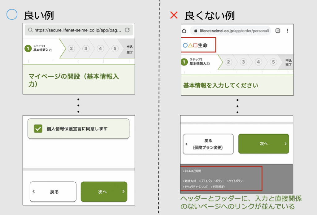Open the よくあるご質問 footer link
317x215 pixels.
(x=192, y=171)
